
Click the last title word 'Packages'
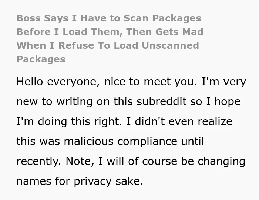41,59
